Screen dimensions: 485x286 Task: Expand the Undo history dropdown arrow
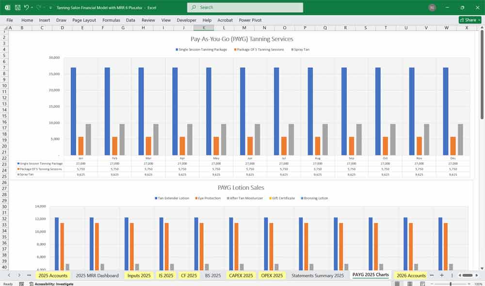pyautogui.click(x=32, y=8)
